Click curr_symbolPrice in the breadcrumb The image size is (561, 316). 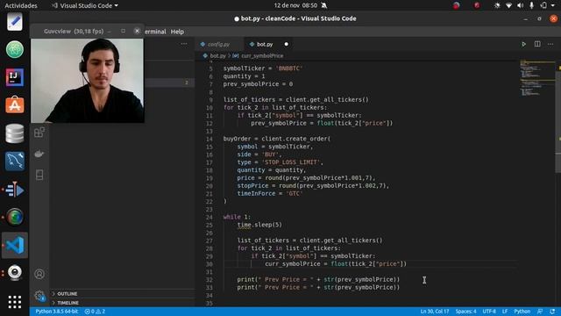[262, 56]
